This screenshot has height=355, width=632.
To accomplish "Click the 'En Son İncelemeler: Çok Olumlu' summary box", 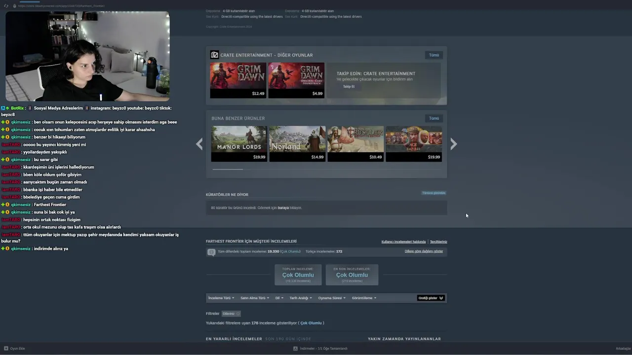I will (x=352, y=275).
